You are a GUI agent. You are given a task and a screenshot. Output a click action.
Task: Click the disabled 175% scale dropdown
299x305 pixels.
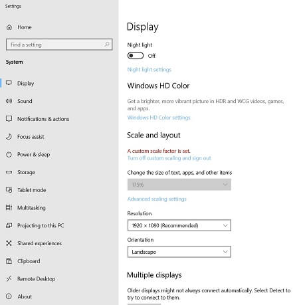tap(179, 185)
